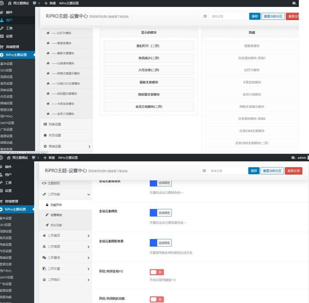Click 重置当前分区 button in upper screenshot
The height and width of the screenshot is (303, 309).
click(x=273, y=16)
